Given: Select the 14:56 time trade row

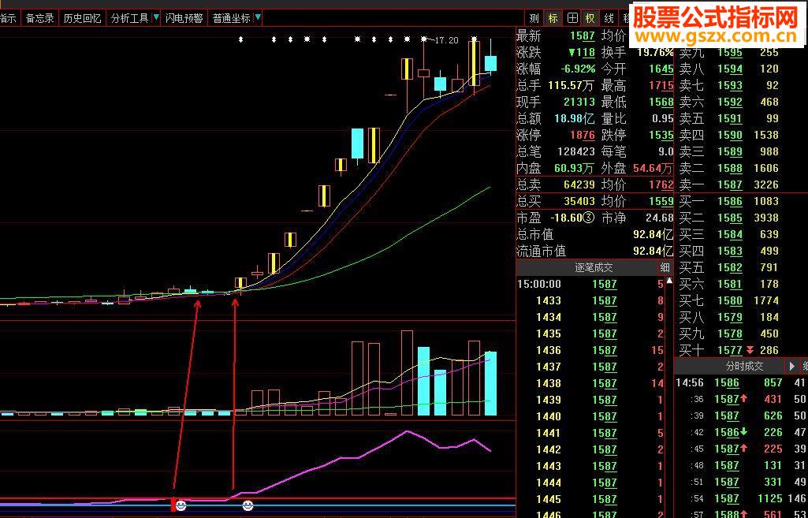Looking at the screenshot, I should point(741,383).
